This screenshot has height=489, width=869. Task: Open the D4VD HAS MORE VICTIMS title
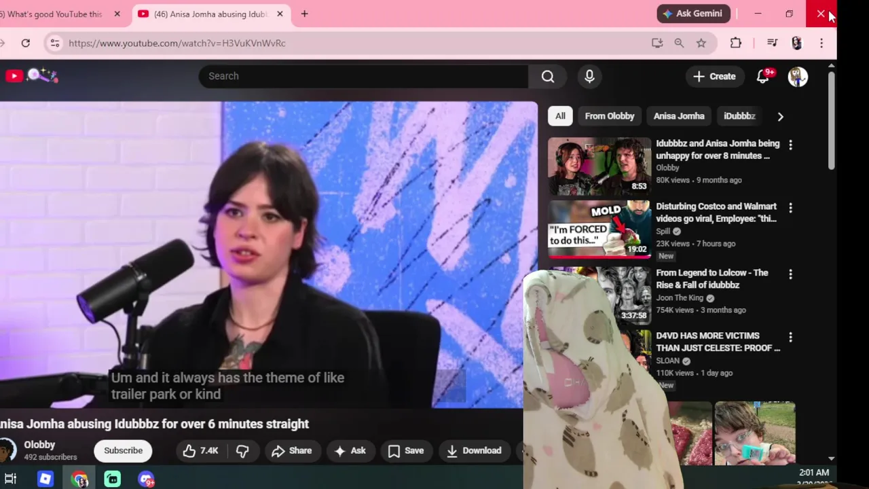pyautogui.click(x=718, y=342)
